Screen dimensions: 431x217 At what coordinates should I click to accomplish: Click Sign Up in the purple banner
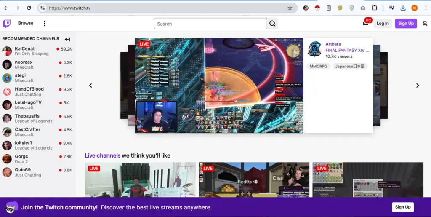[403, 207]
